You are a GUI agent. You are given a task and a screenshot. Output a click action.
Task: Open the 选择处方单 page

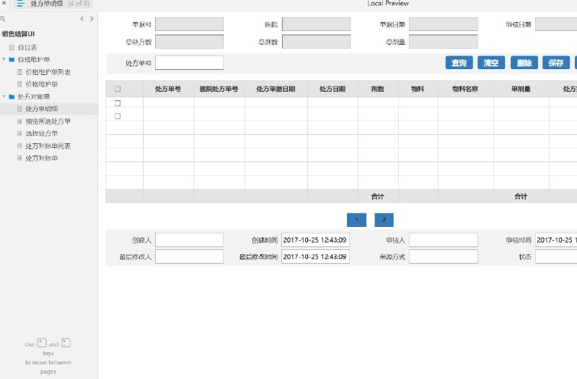42,133
